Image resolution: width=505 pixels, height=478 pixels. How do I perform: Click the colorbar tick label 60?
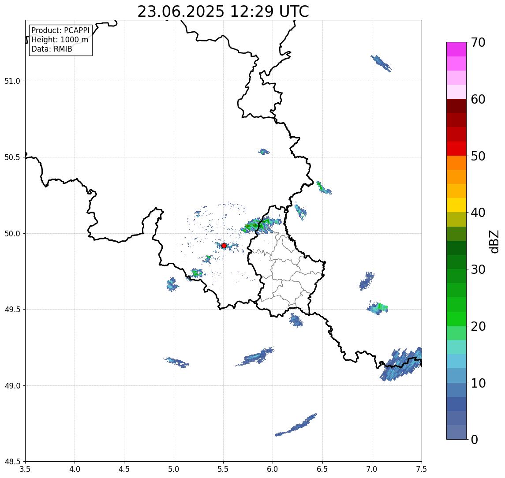point(478,99)
